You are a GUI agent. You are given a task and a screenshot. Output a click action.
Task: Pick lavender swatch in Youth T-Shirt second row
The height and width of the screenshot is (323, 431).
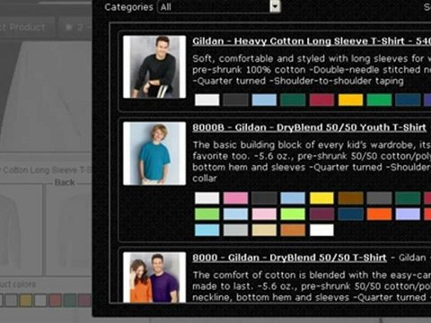click(408, 214)
